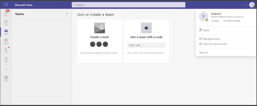Open the Activity feed
Screen dimensions: 257x106
click(6, 13)
